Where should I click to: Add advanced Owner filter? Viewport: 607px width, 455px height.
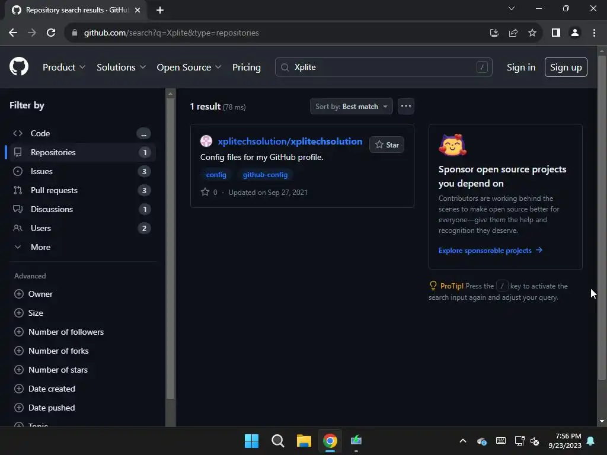(33, 294)
